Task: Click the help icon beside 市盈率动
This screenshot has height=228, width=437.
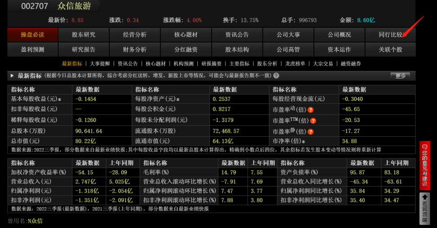Action: coord(310,110)
